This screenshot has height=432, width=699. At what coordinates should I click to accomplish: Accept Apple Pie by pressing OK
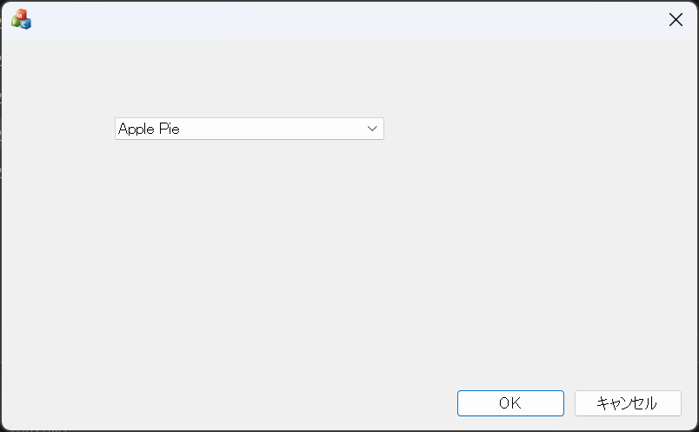(x=510, y=403)
